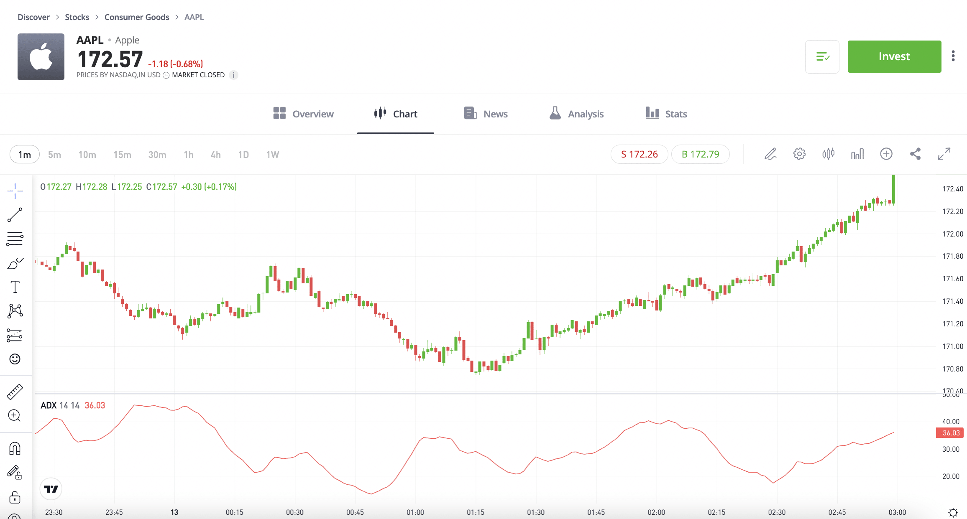The width and height of the screenshot is (967, 519).
Task: Expand chart to fullscreen
Action: [944, 154]
